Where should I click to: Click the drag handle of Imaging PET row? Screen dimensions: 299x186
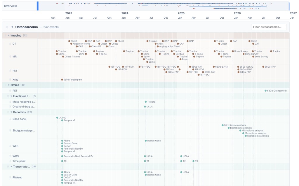click(x=10, y=71)
